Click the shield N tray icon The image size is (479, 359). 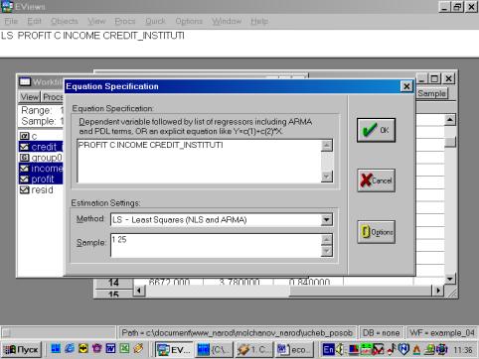click(x=403, y=349)
